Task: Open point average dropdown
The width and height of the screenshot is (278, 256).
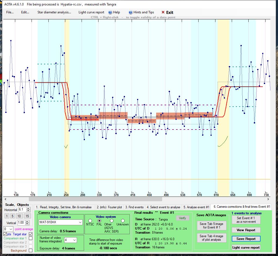Action: [11, 229]
